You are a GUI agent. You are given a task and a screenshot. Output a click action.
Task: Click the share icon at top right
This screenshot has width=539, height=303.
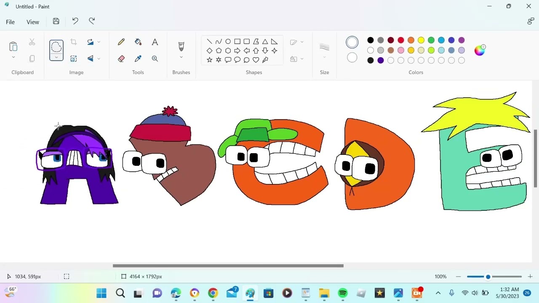pos(531,21)
